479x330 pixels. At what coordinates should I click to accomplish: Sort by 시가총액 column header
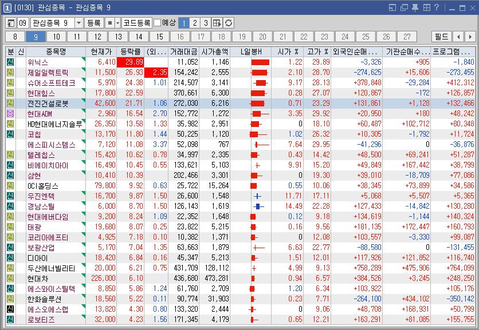tap(215, 52)
